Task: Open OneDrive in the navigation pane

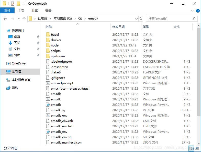Action: (19, 63)
